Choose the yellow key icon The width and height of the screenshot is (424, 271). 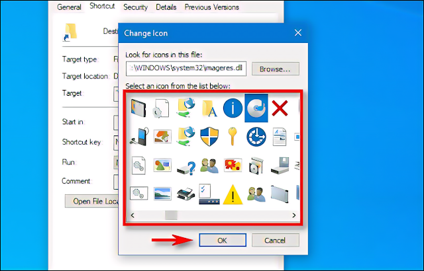pos(233,136)
